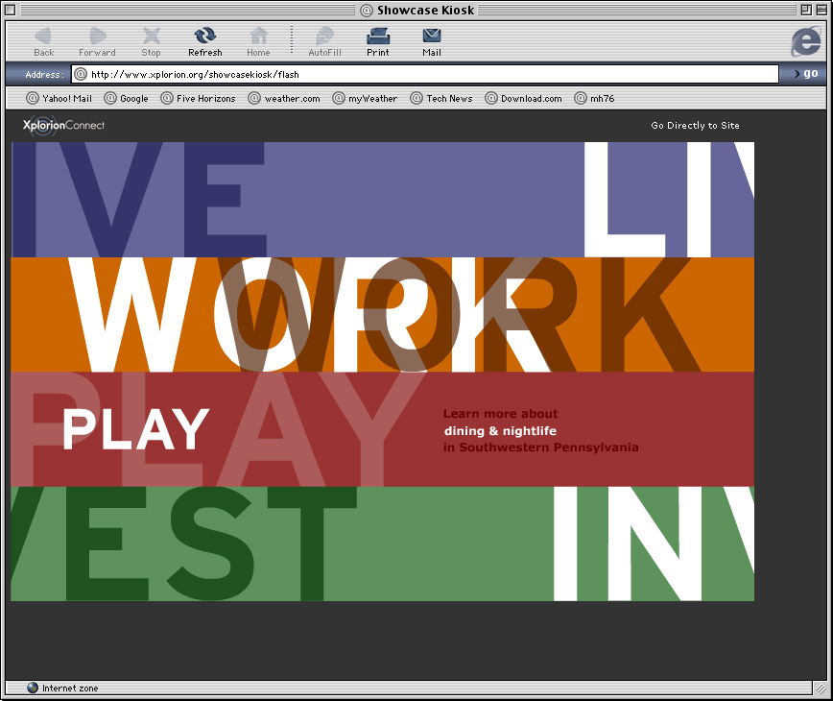The image size is (833, 701).
Task: Click the Back arrow toolbar icon
Action: tap(43, 36)
